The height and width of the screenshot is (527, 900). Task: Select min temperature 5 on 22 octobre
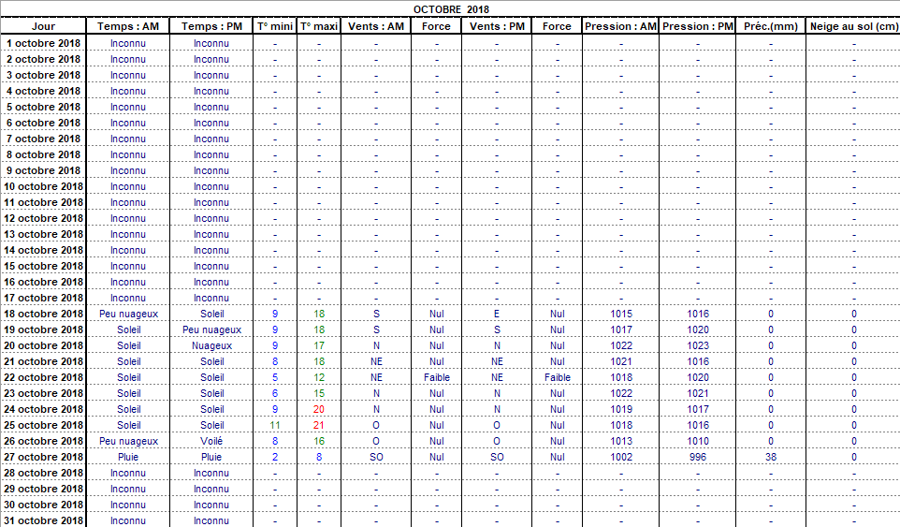pos(275,378)
